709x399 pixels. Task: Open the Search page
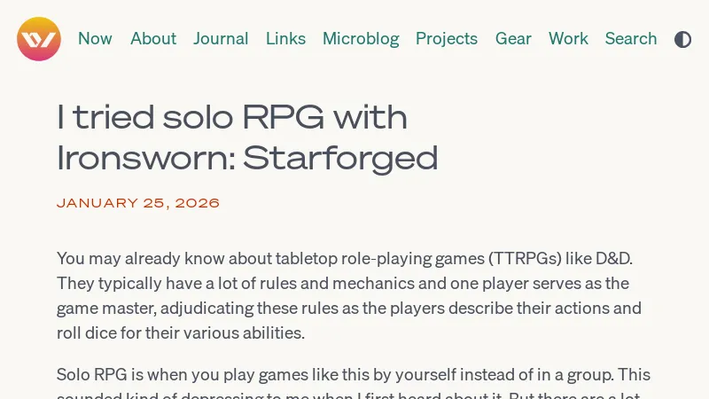(631, 39)
